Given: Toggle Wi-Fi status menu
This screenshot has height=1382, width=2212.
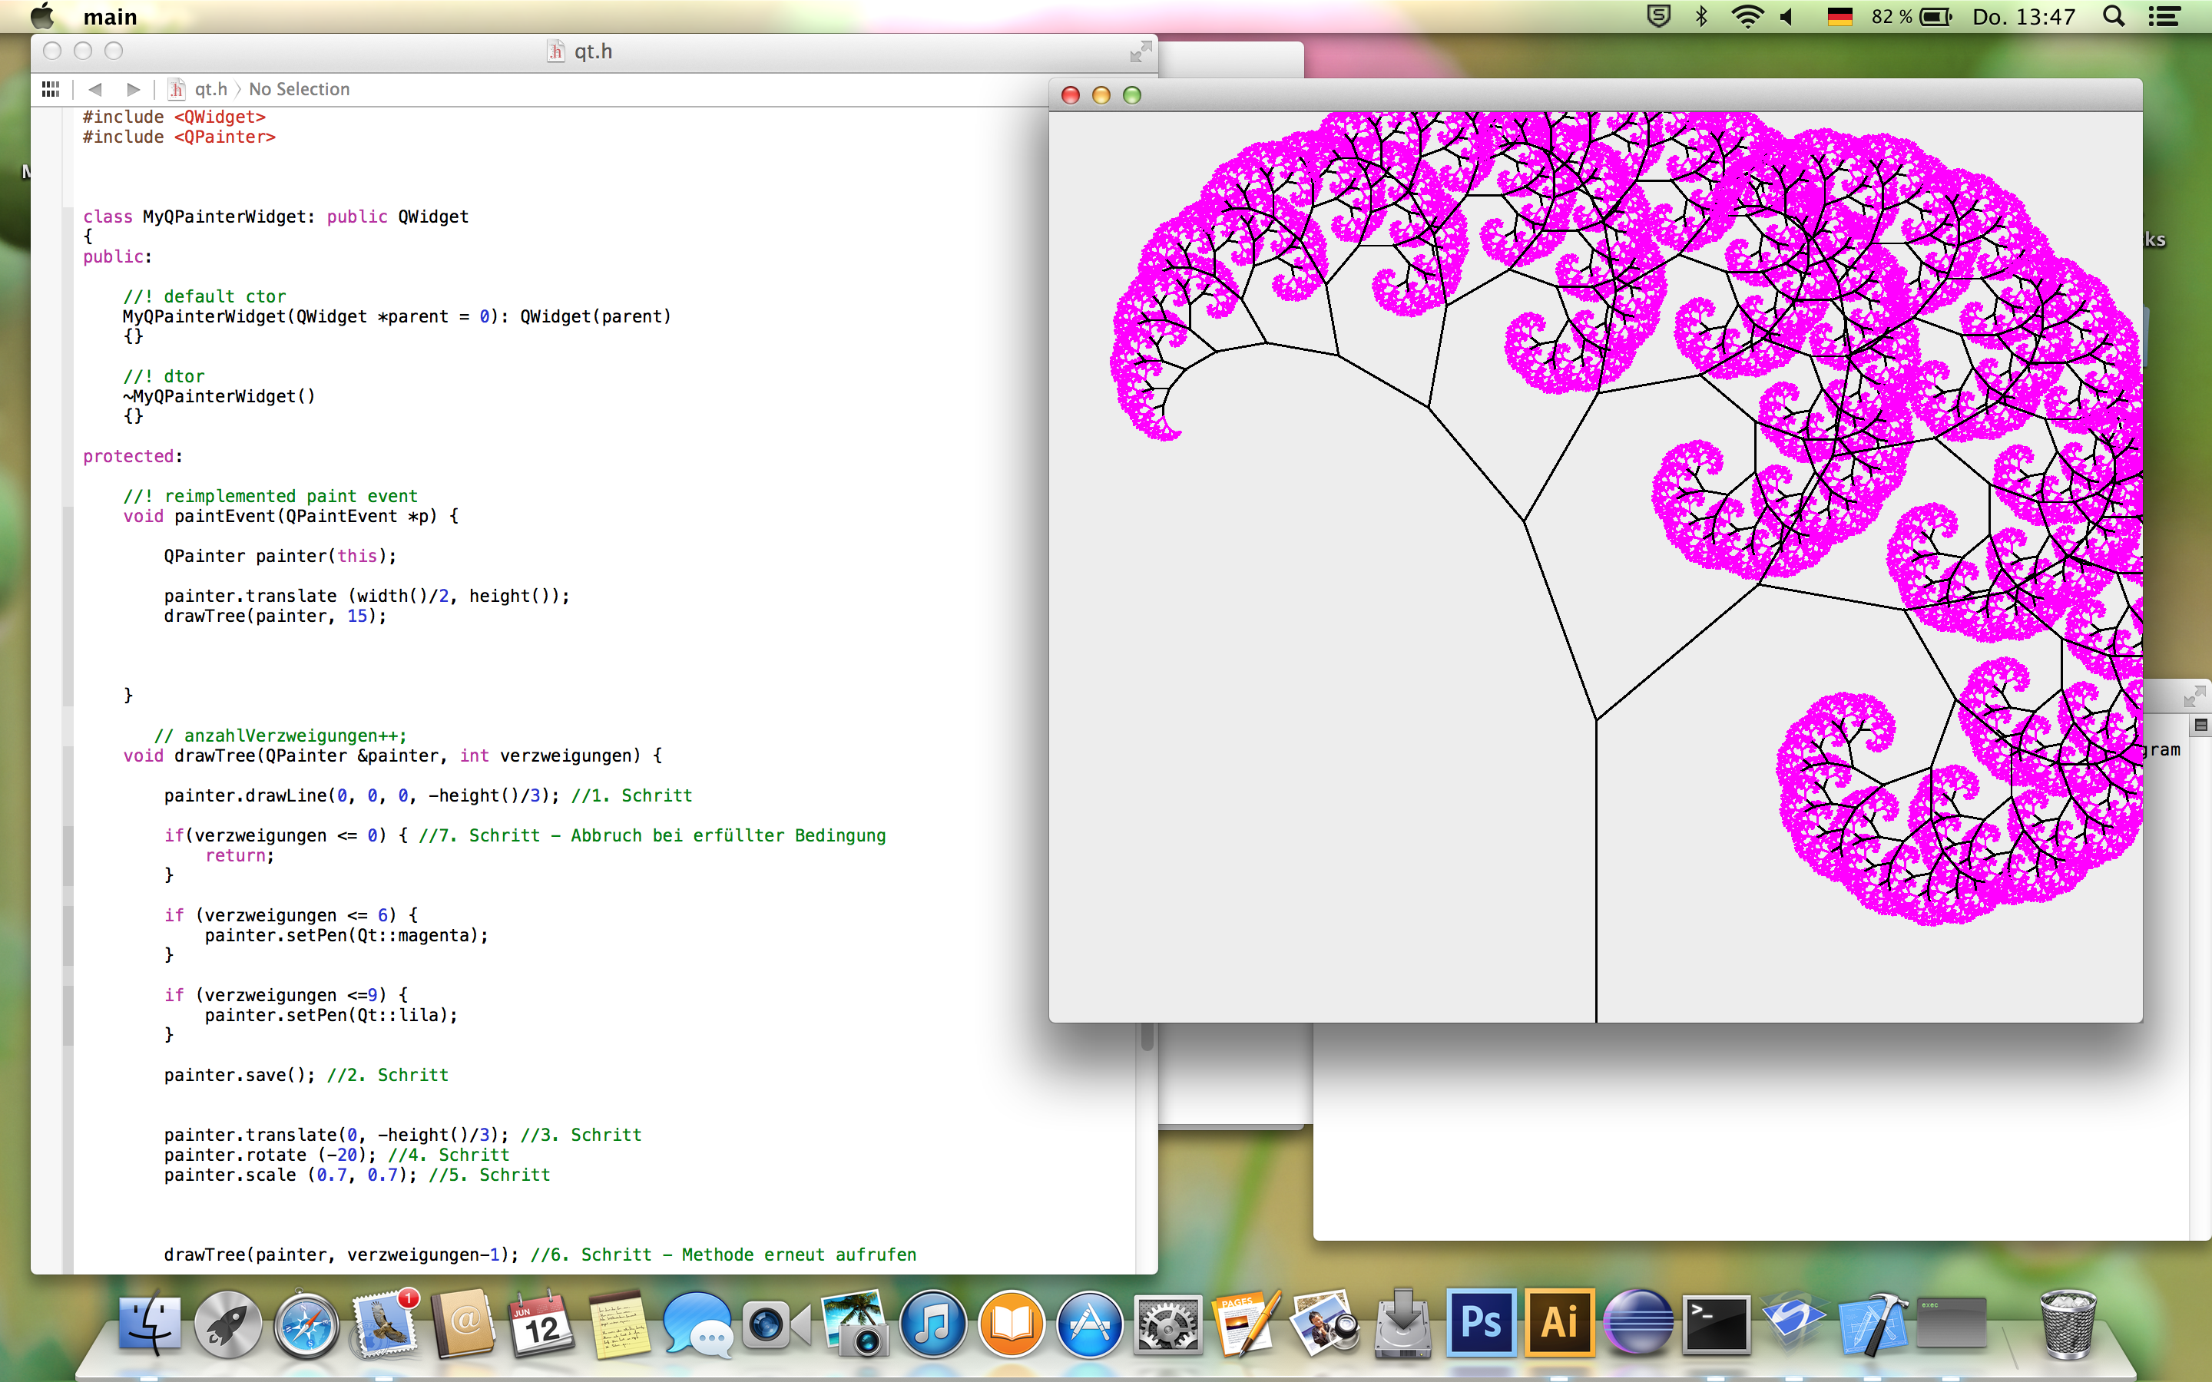Looking at the screenshot, I should point(1747,16).
